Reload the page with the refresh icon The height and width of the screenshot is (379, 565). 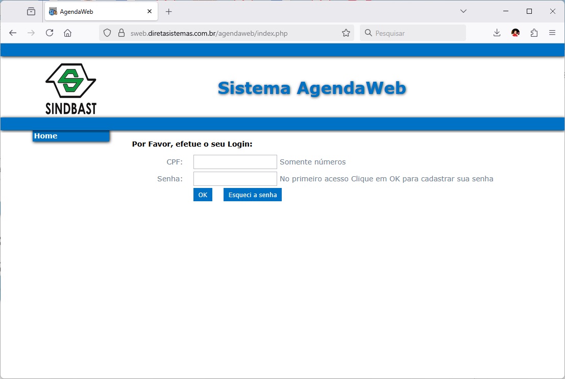(x=50, y=33)
